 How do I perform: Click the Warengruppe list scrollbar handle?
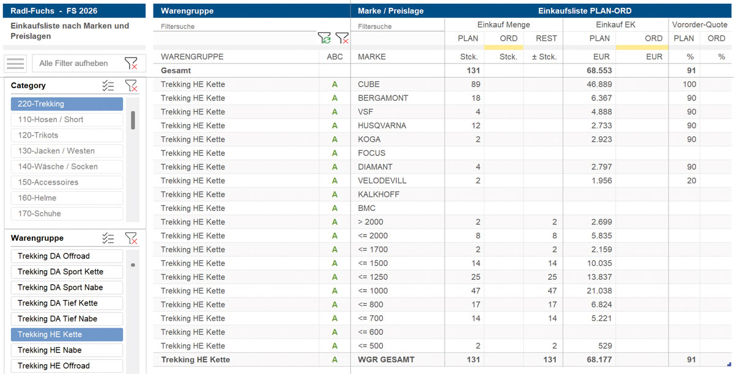pyautogui.click(x=133, y=265)
